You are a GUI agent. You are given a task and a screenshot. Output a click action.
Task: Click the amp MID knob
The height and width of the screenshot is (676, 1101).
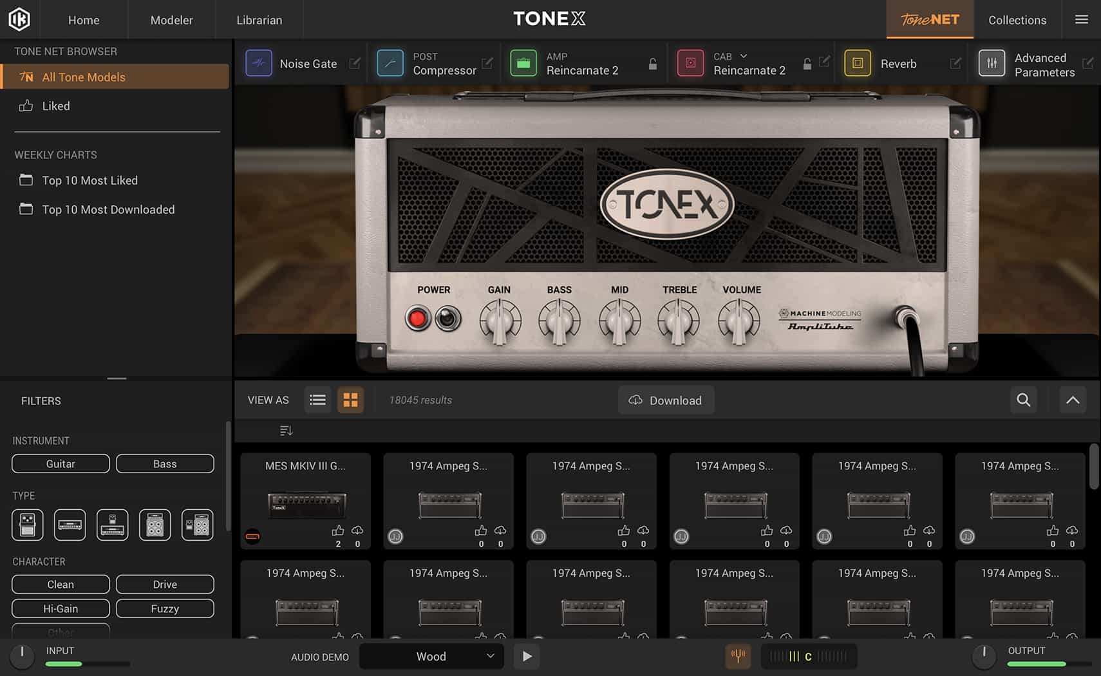pyautogui.click(x=619, y=320)
